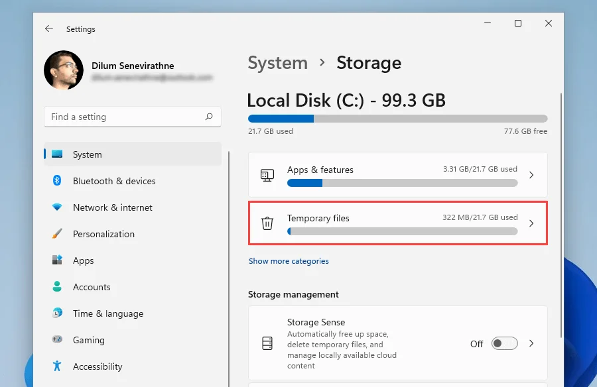Close the Settings window
Screen dimensions: 597x387
[x=549, y=23]
